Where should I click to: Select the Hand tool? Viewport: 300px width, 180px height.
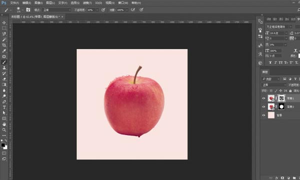click(4, 124)
